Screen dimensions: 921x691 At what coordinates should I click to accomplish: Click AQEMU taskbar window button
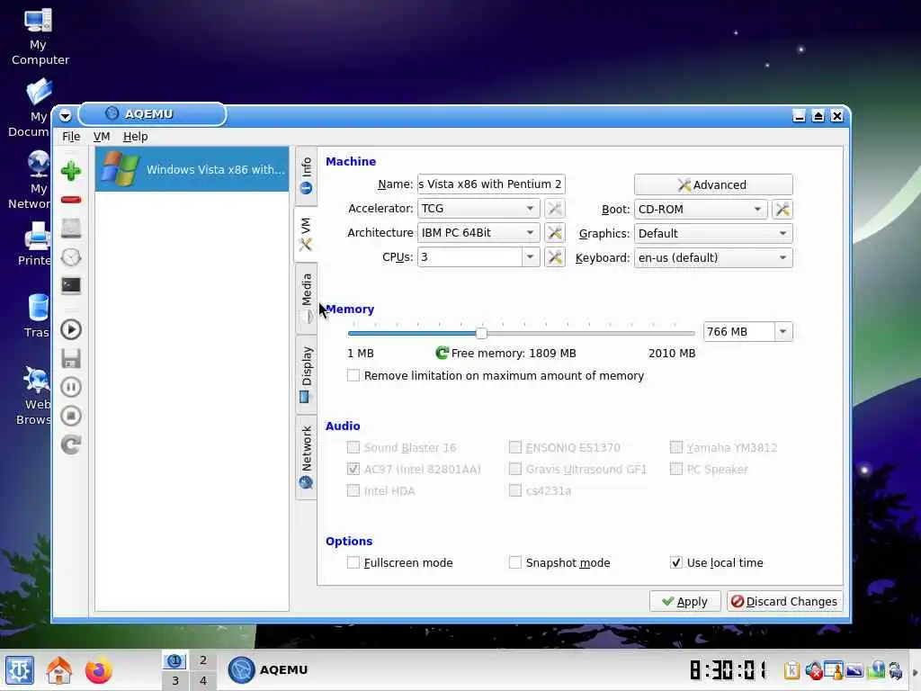click(268, 669)
